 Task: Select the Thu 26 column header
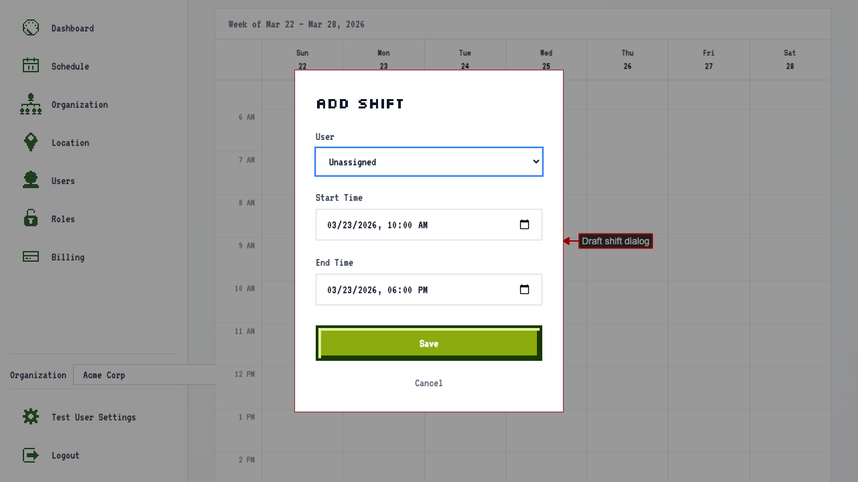[x=627, y=60]
